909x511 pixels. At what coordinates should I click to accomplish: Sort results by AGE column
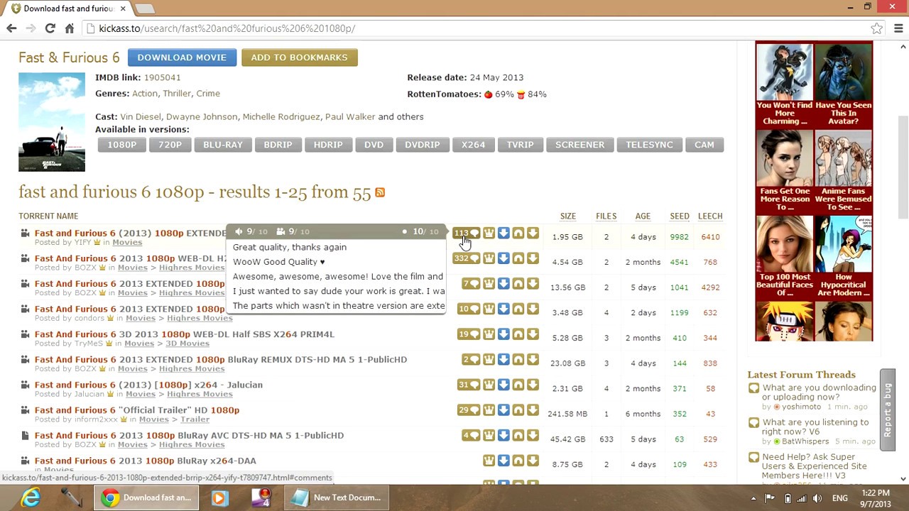coord(643,216)
